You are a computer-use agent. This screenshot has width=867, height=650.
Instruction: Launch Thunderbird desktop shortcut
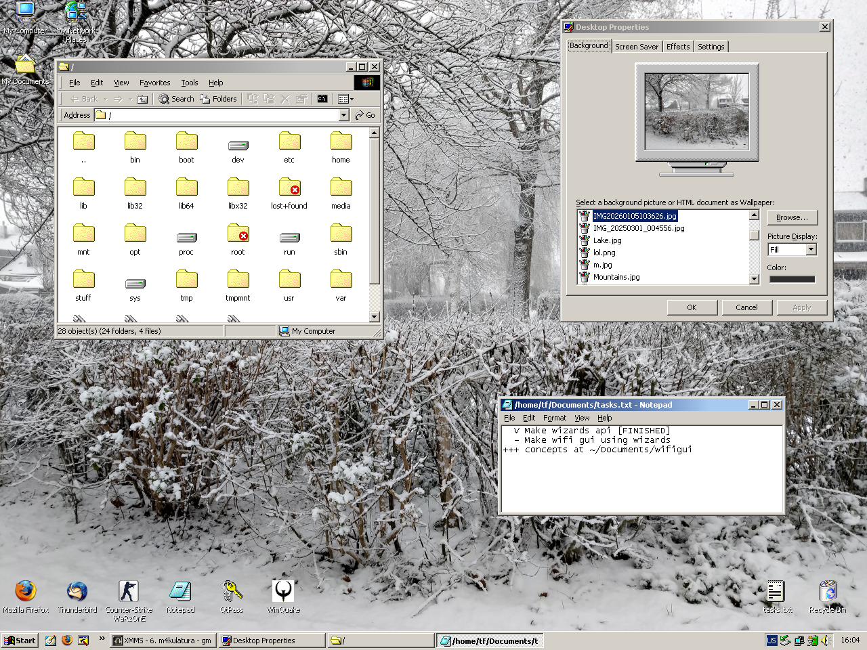(x=77, y=597)
